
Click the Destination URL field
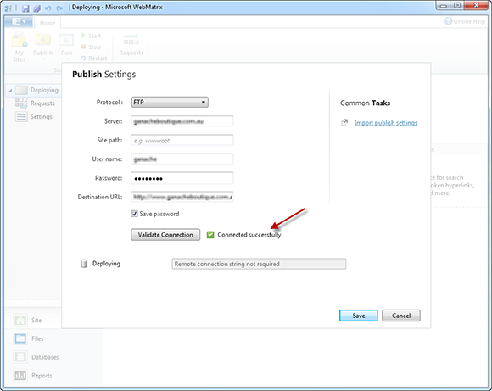182,197
